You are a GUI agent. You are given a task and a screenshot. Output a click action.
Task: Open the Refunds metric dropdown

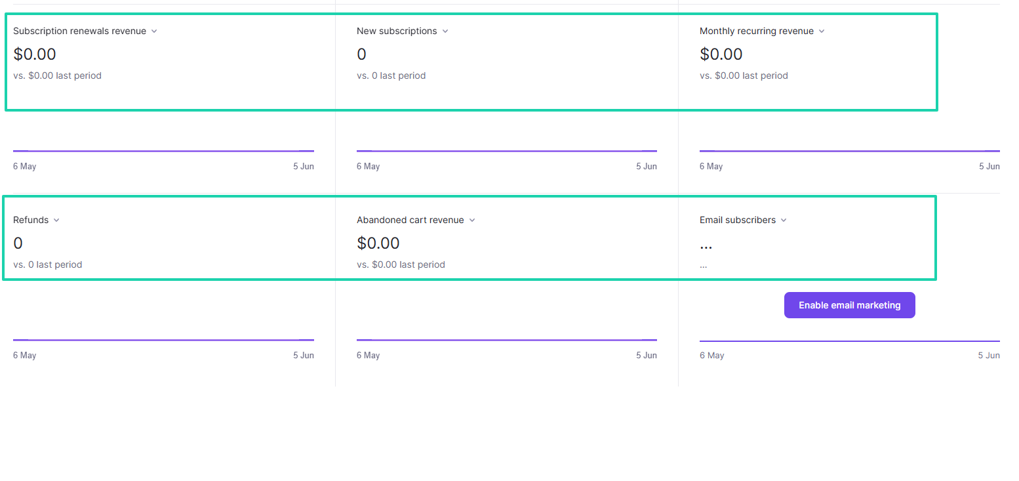[36, 220]
